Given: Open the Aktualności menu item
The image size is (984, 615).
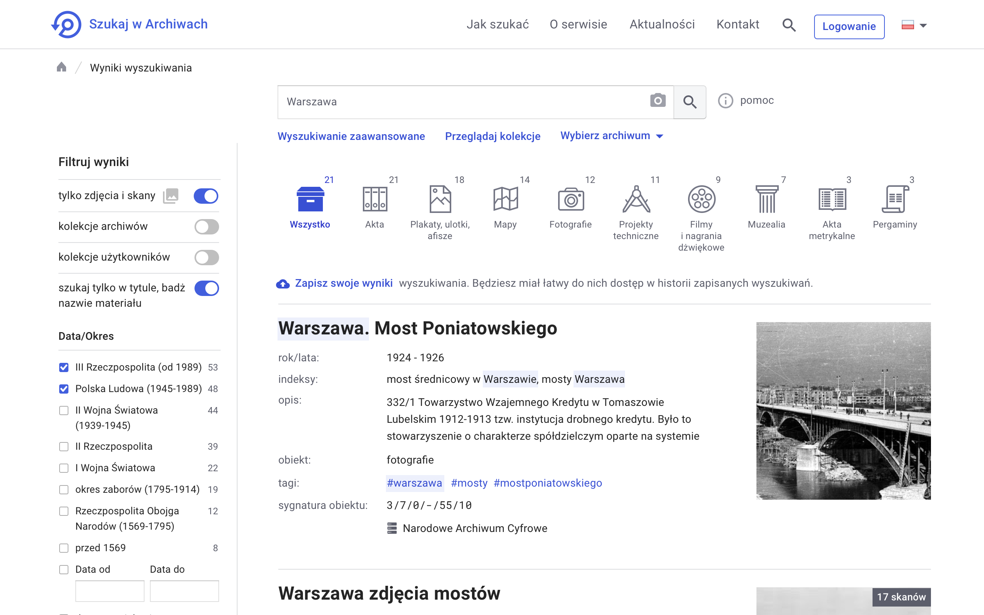Looking at the screenshot, I should 662,24.
